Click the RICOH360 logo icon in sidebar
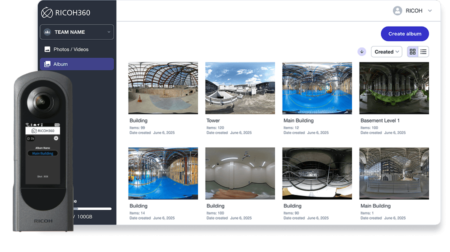Image resolution: width=450 pixels, height=252 pixels. (47, 12)
